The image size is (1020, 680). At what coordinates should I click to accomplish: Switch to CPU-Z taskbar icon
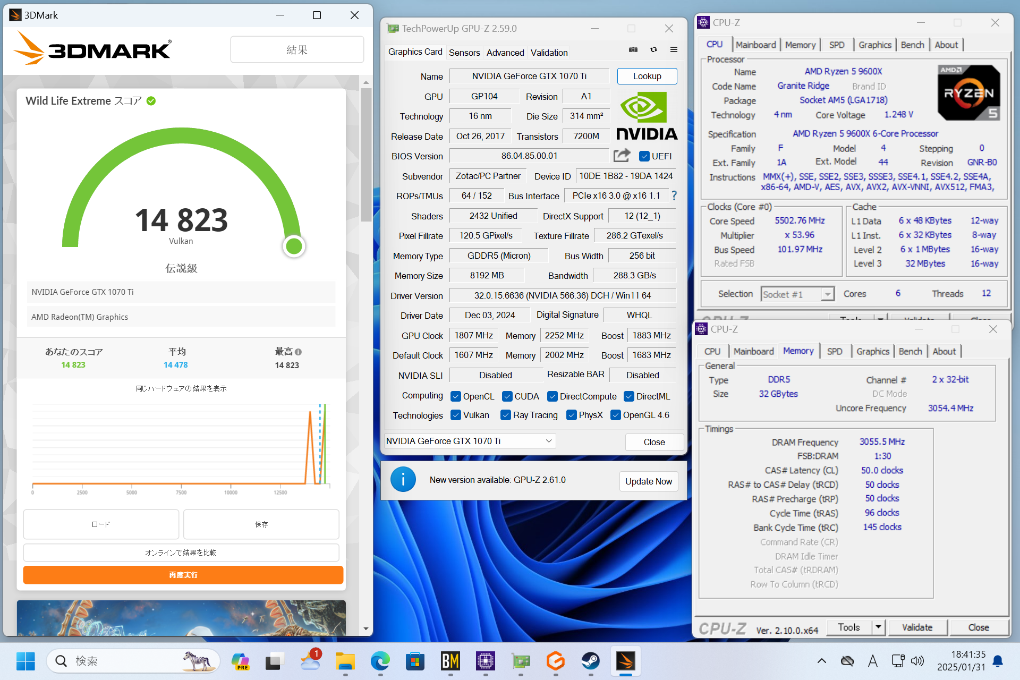click(x=486, y=661)
